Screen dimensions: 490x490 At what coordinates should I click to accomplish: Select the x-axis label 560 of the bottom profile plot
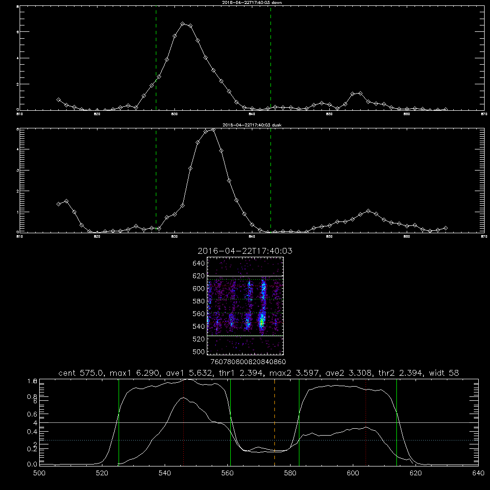click(x=227, y=473)
